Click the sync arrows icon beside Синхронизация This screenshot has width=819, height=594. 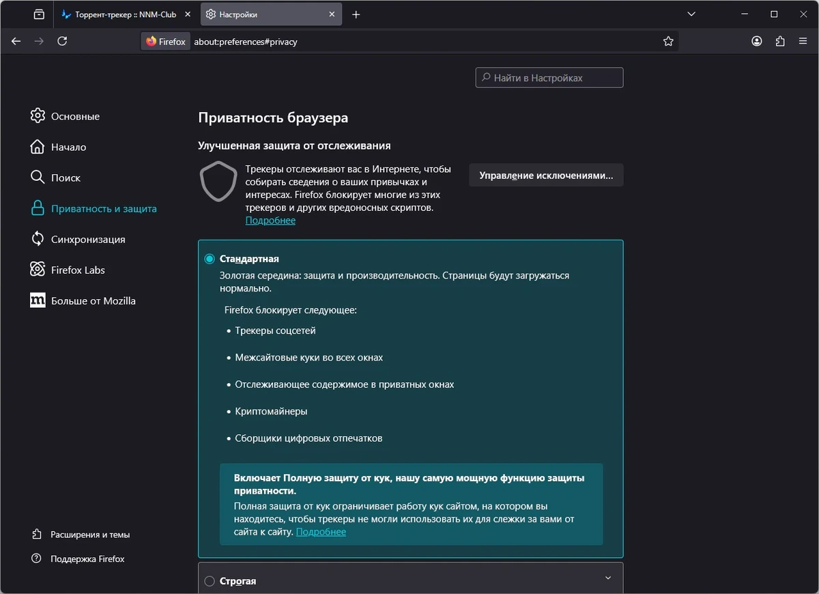(x=38, y=239)
